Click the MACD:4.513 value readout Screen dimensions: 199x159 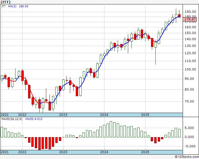pos(34,119)
